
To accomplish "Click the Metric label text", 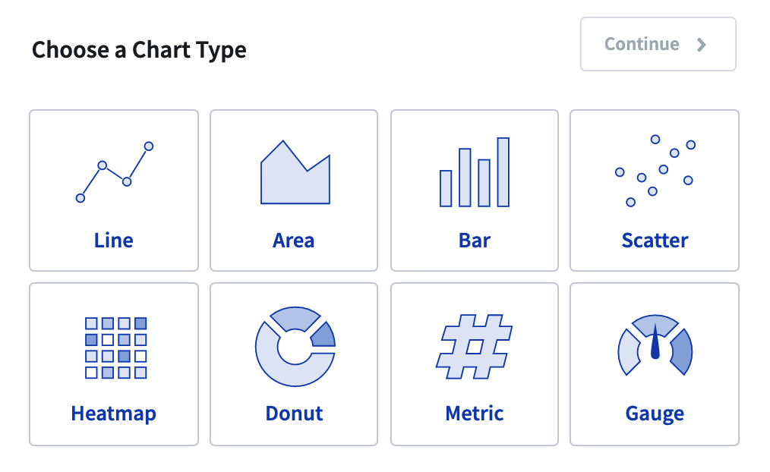I will pos(474,414).
